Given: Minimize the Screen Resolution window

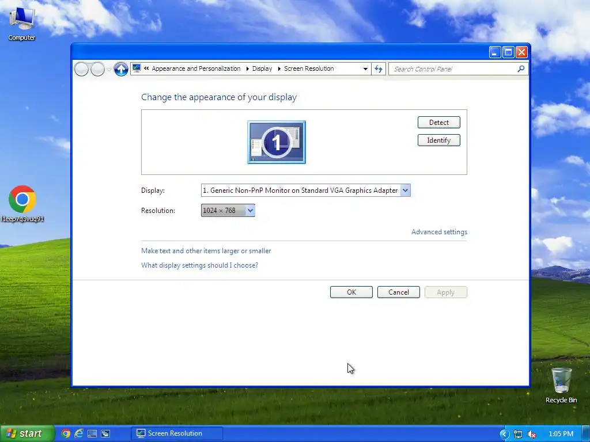Looking at the screenshot, I should point(495,52).
